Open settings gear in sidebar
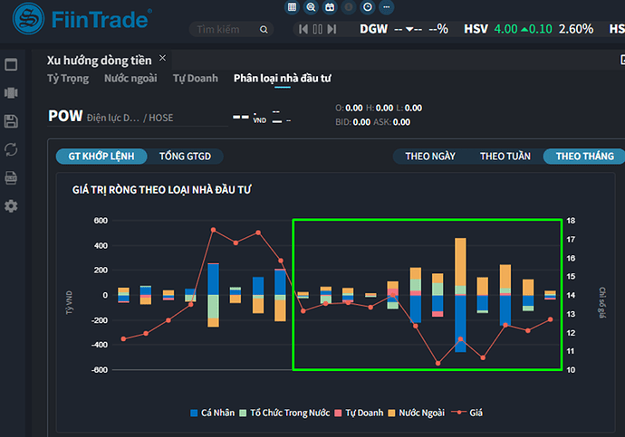Image resolution: width=625 pixels, height=437 pixels. point(11,206)
